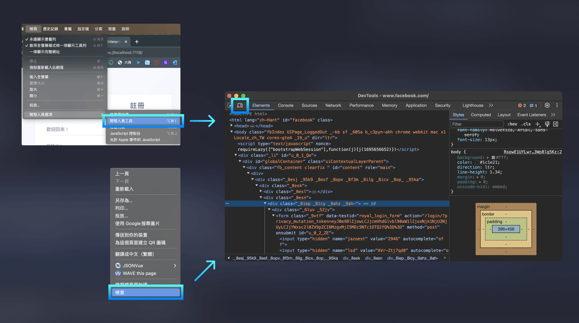Click the inspect element picker icon
Viewport: 579px width, 323px height.
[x=229, y=105]
